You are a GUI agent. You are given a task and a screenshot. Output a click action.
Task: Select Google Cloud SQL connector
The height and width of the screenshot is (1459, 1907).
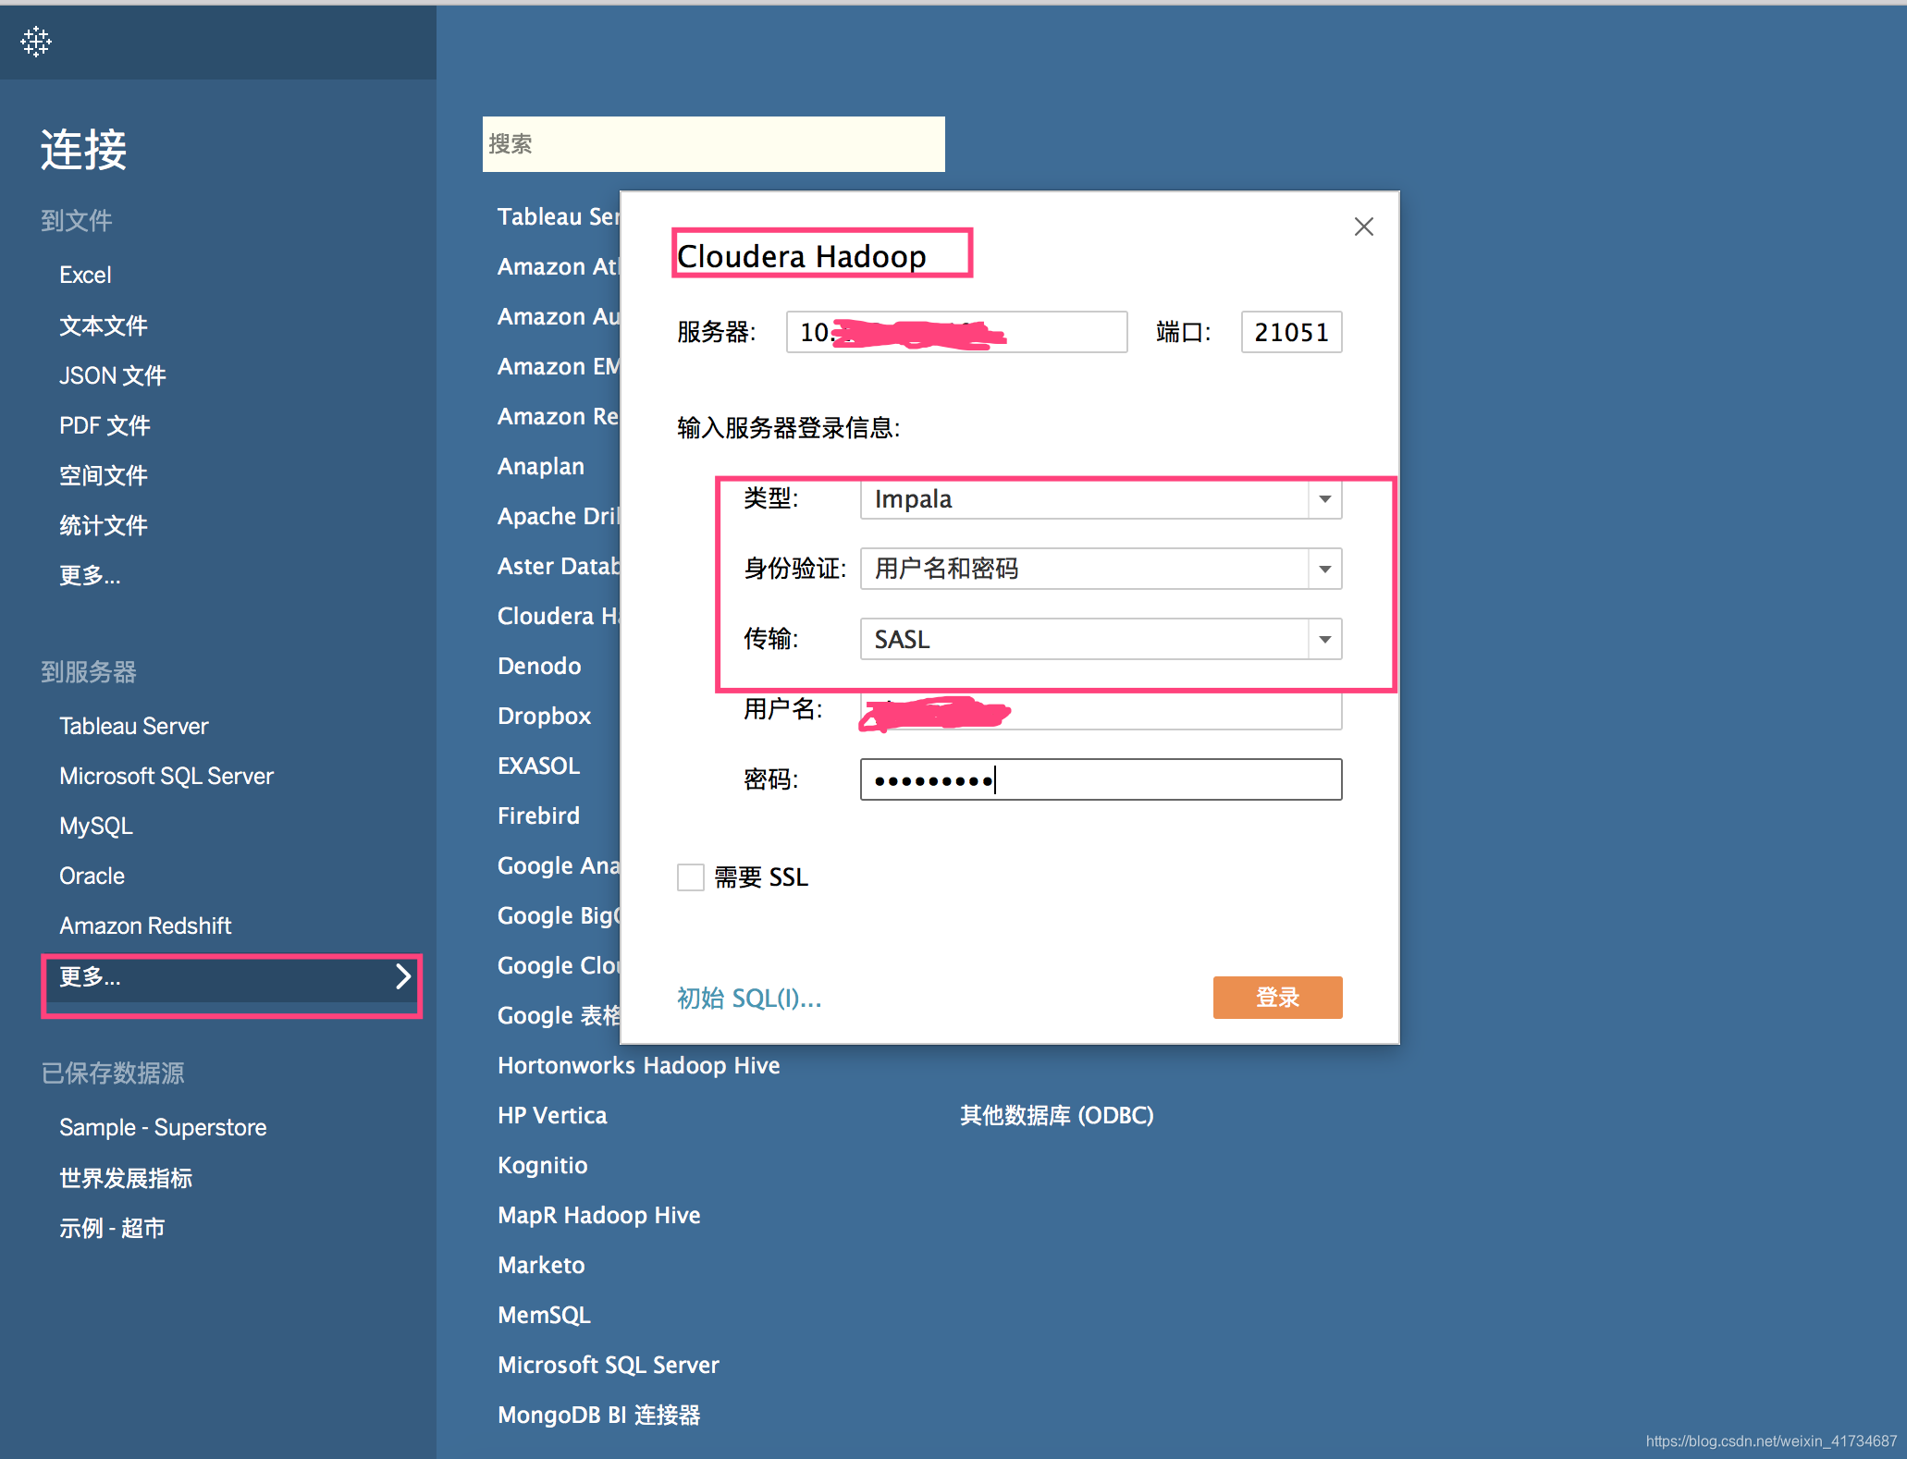tap(558, 965)
